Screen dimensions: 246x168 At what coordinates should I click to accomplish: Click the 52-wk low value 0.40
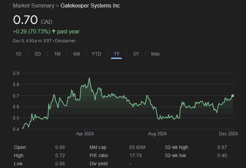coord(222,155)
